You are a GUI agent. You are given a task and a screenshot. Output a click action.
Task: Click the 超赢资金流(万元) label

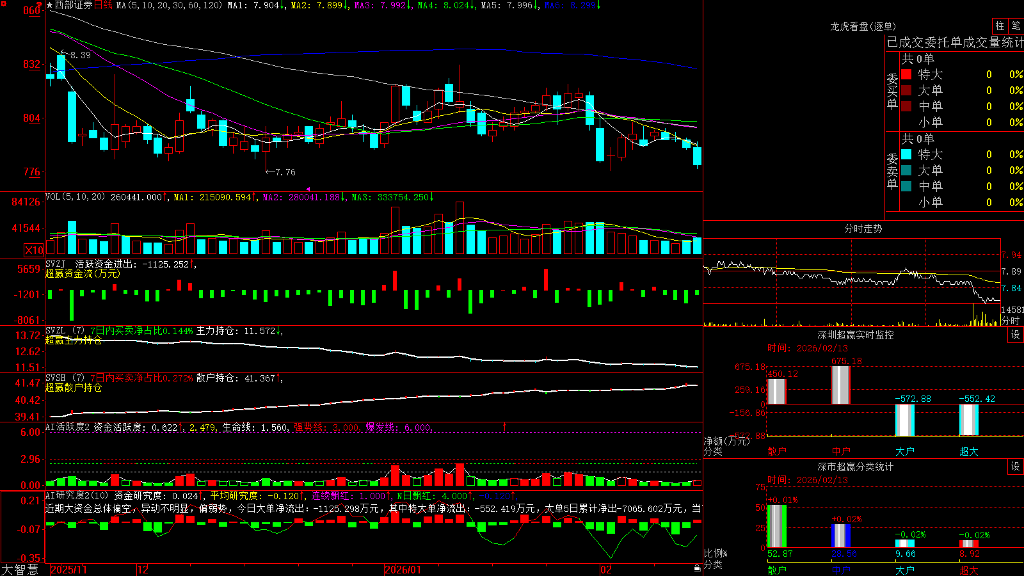point(83,273)
